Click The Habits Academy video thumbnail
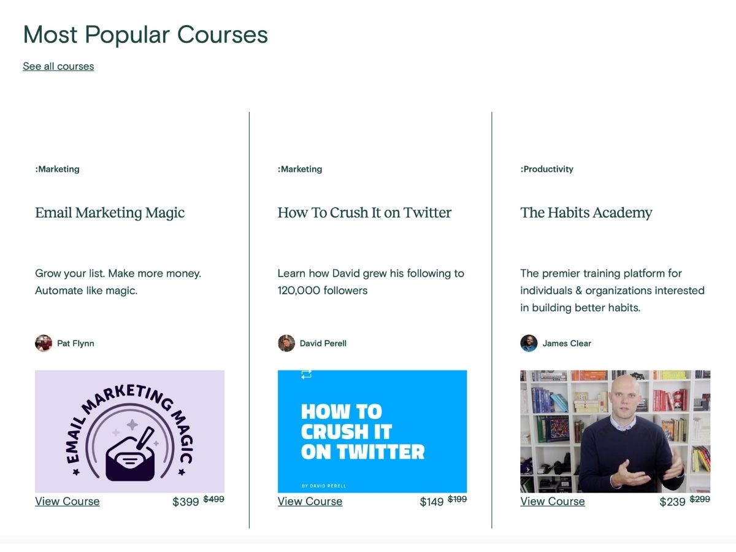 615,431
